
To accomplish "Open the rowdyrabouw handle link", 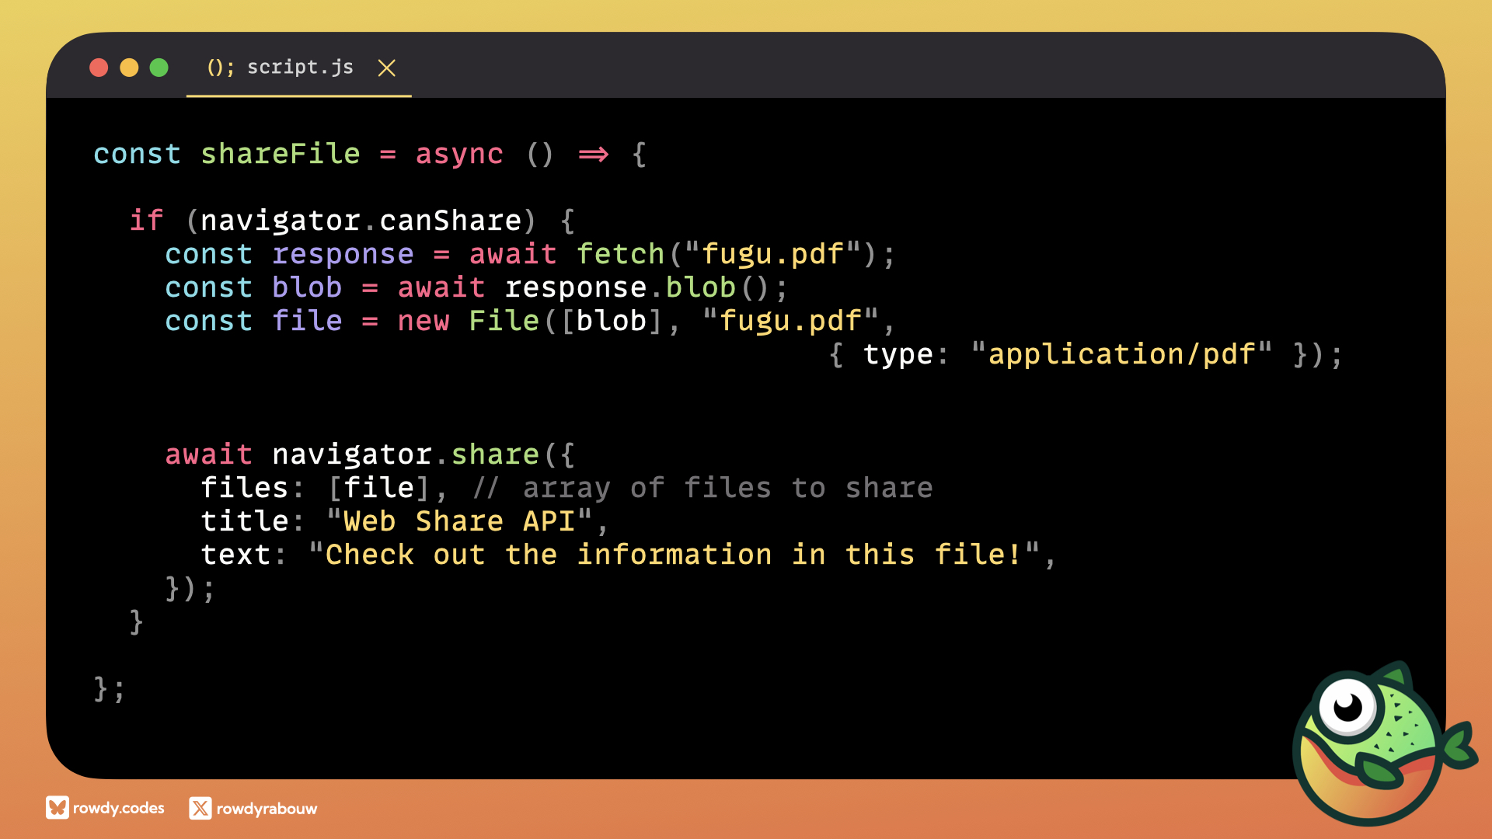I will 267,809.
